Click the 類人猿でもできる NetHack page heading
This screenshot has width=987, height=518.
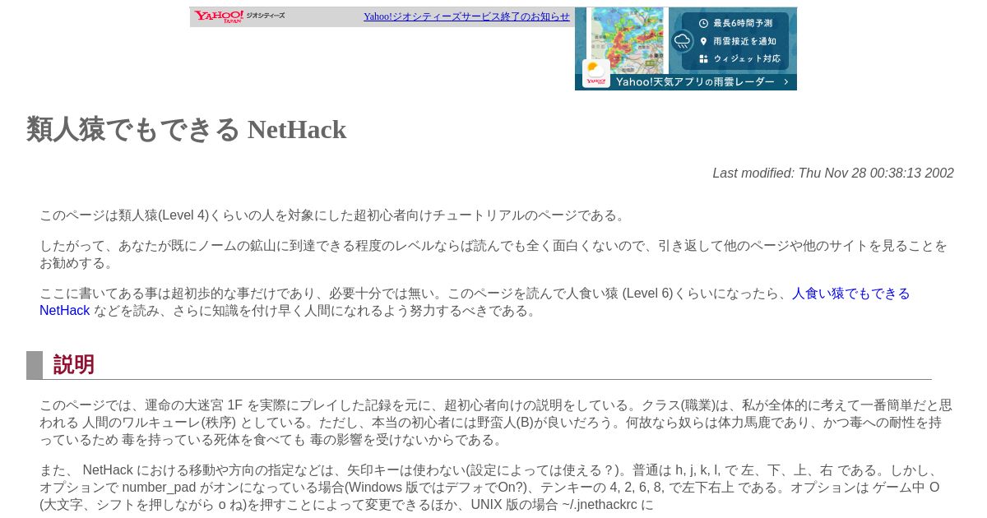(x=187, y=129)
